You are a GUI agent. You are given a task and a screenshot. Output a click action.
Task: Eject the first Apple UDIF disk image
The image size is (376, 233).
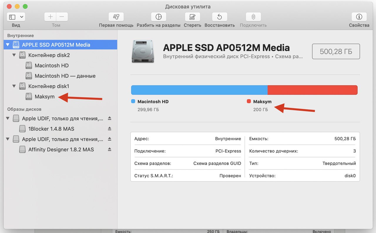(110, 118)
